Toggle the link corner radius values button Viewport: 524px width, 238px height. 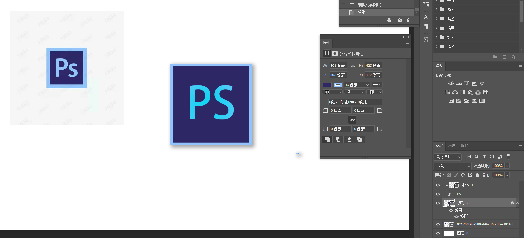[x=352, y=119]
